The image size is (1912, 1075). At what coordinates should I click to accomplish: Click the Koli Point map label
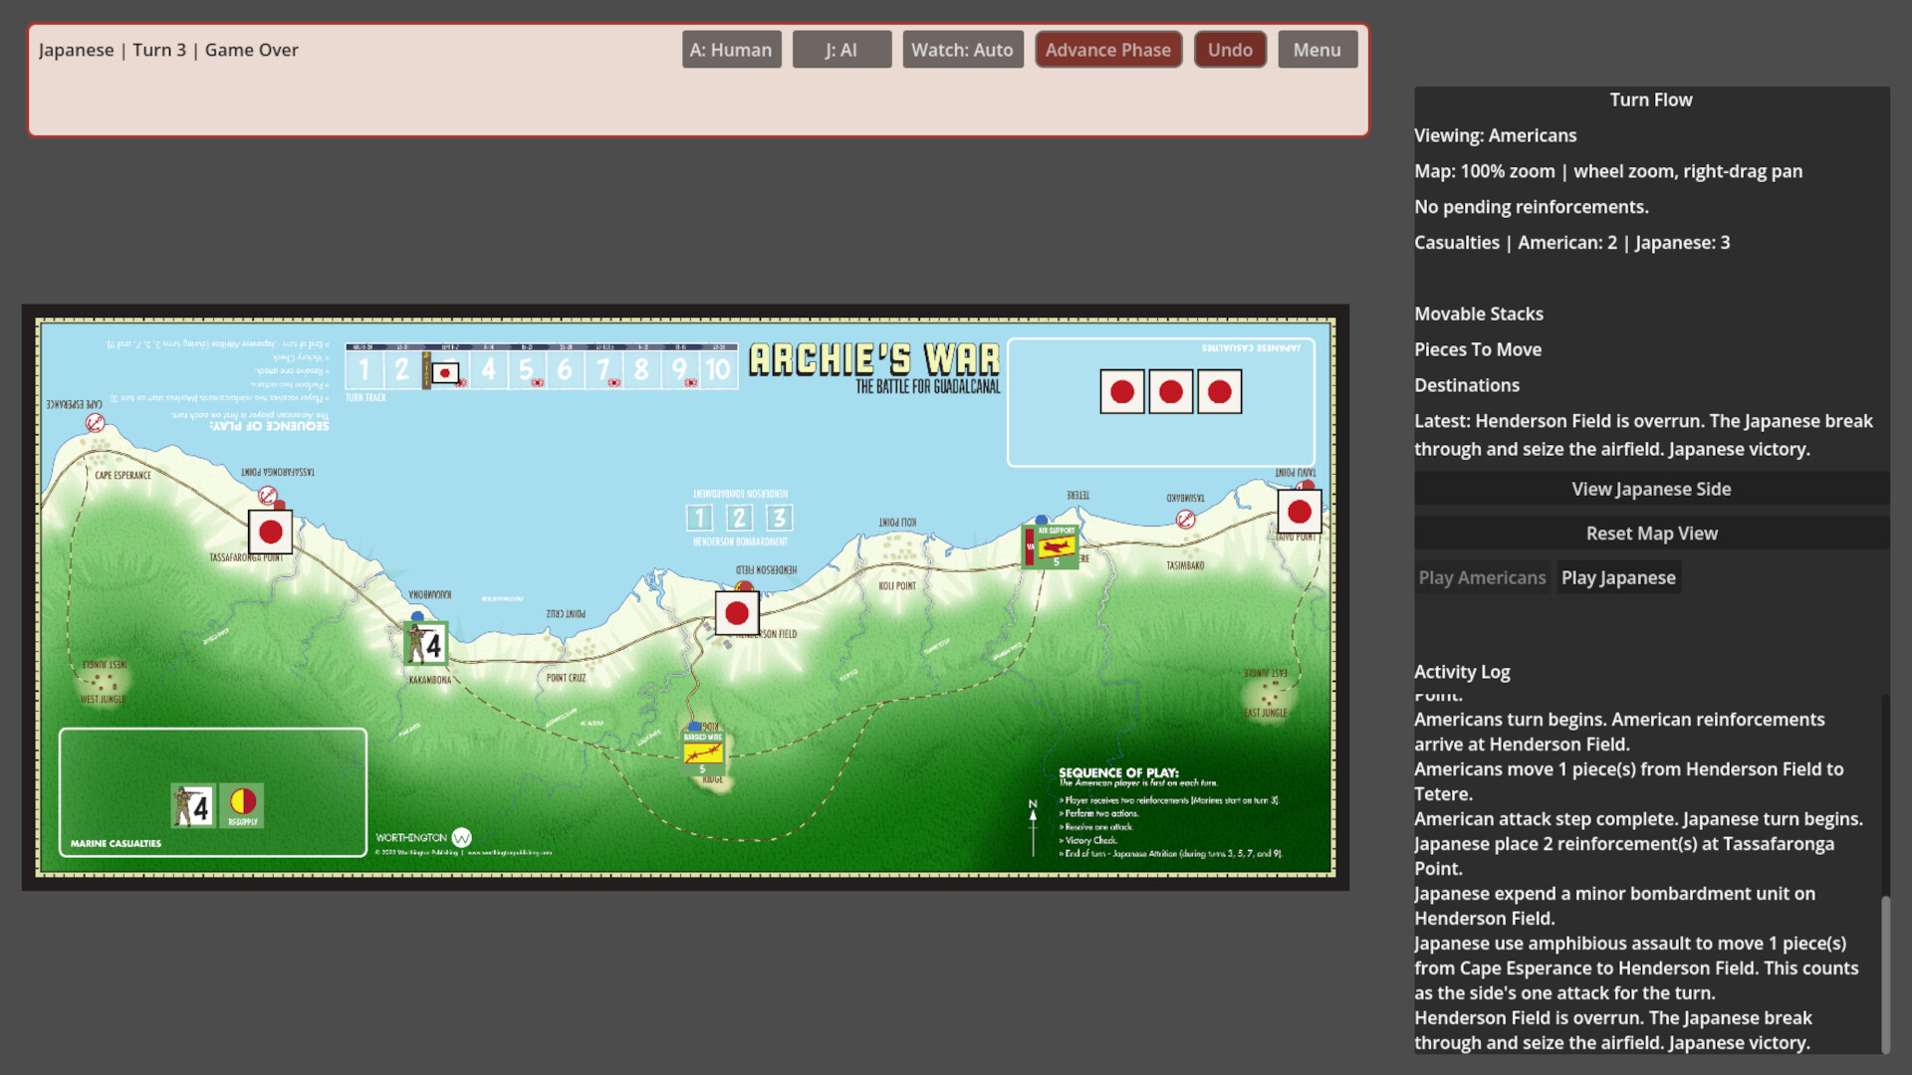click(x=897, y=586)
